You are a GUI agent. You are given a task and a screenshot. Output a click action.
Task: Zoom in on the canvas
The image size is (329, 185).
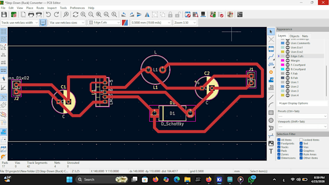(83, 14)
